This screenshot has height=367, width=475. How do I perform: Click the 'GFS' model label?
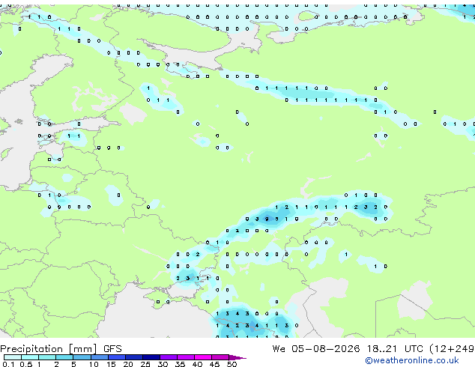112,349
